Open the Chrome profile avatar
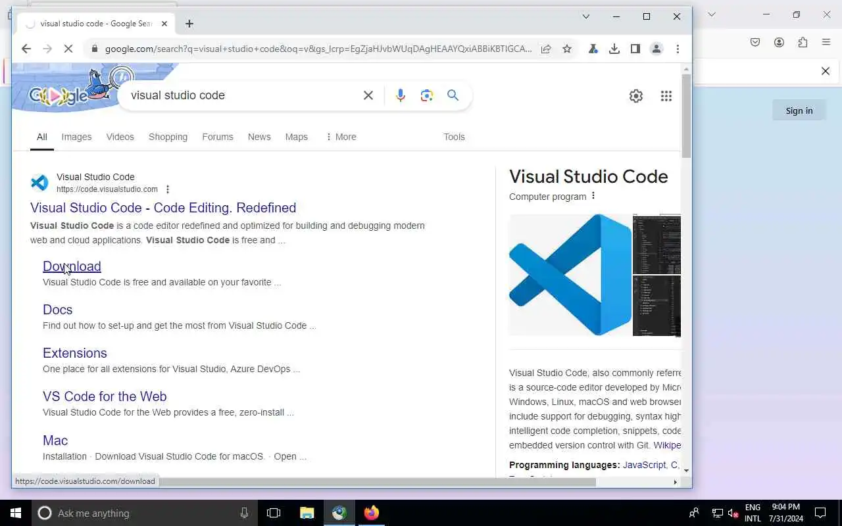The width and height of the screenshot is (842, 526). [656, 49]
